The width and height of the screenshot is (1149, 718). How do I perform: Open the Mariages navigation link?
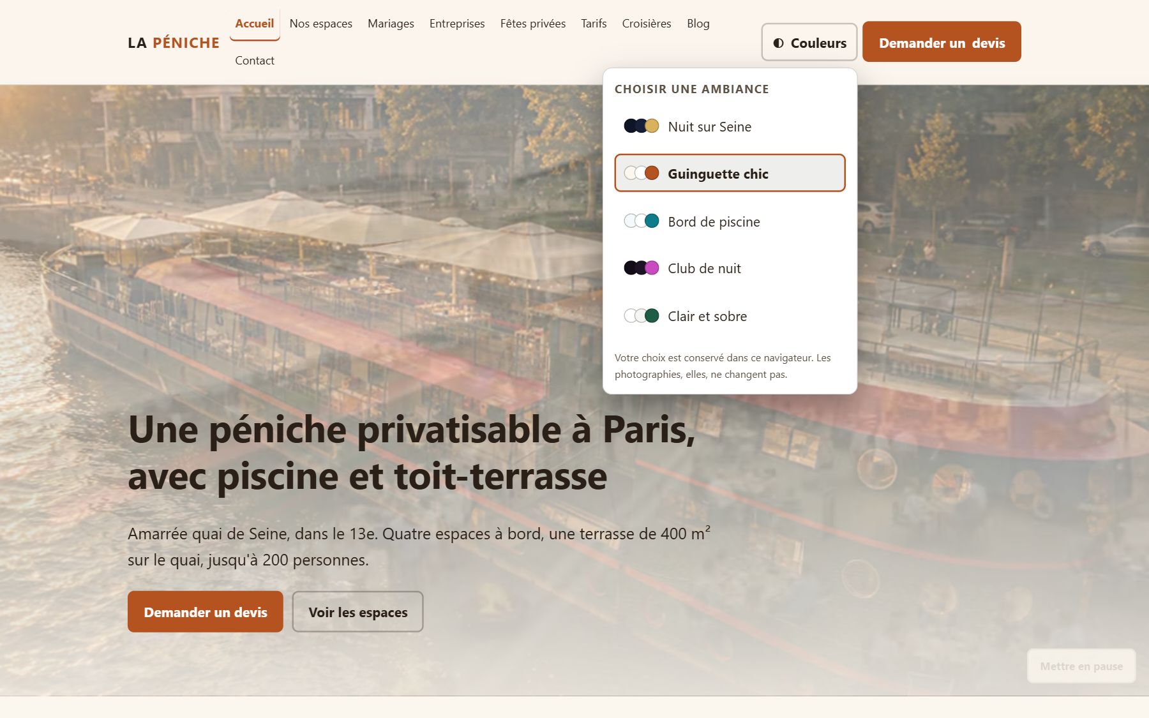pos(391,24)
